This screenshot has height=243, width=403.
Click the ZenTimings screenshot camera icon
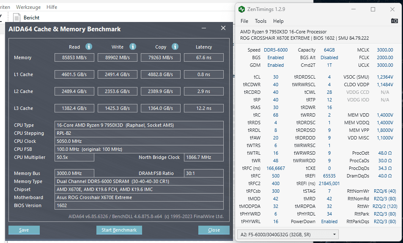394,21
